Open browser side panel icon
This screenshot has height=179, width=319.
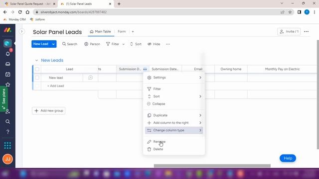pos(299,12)
